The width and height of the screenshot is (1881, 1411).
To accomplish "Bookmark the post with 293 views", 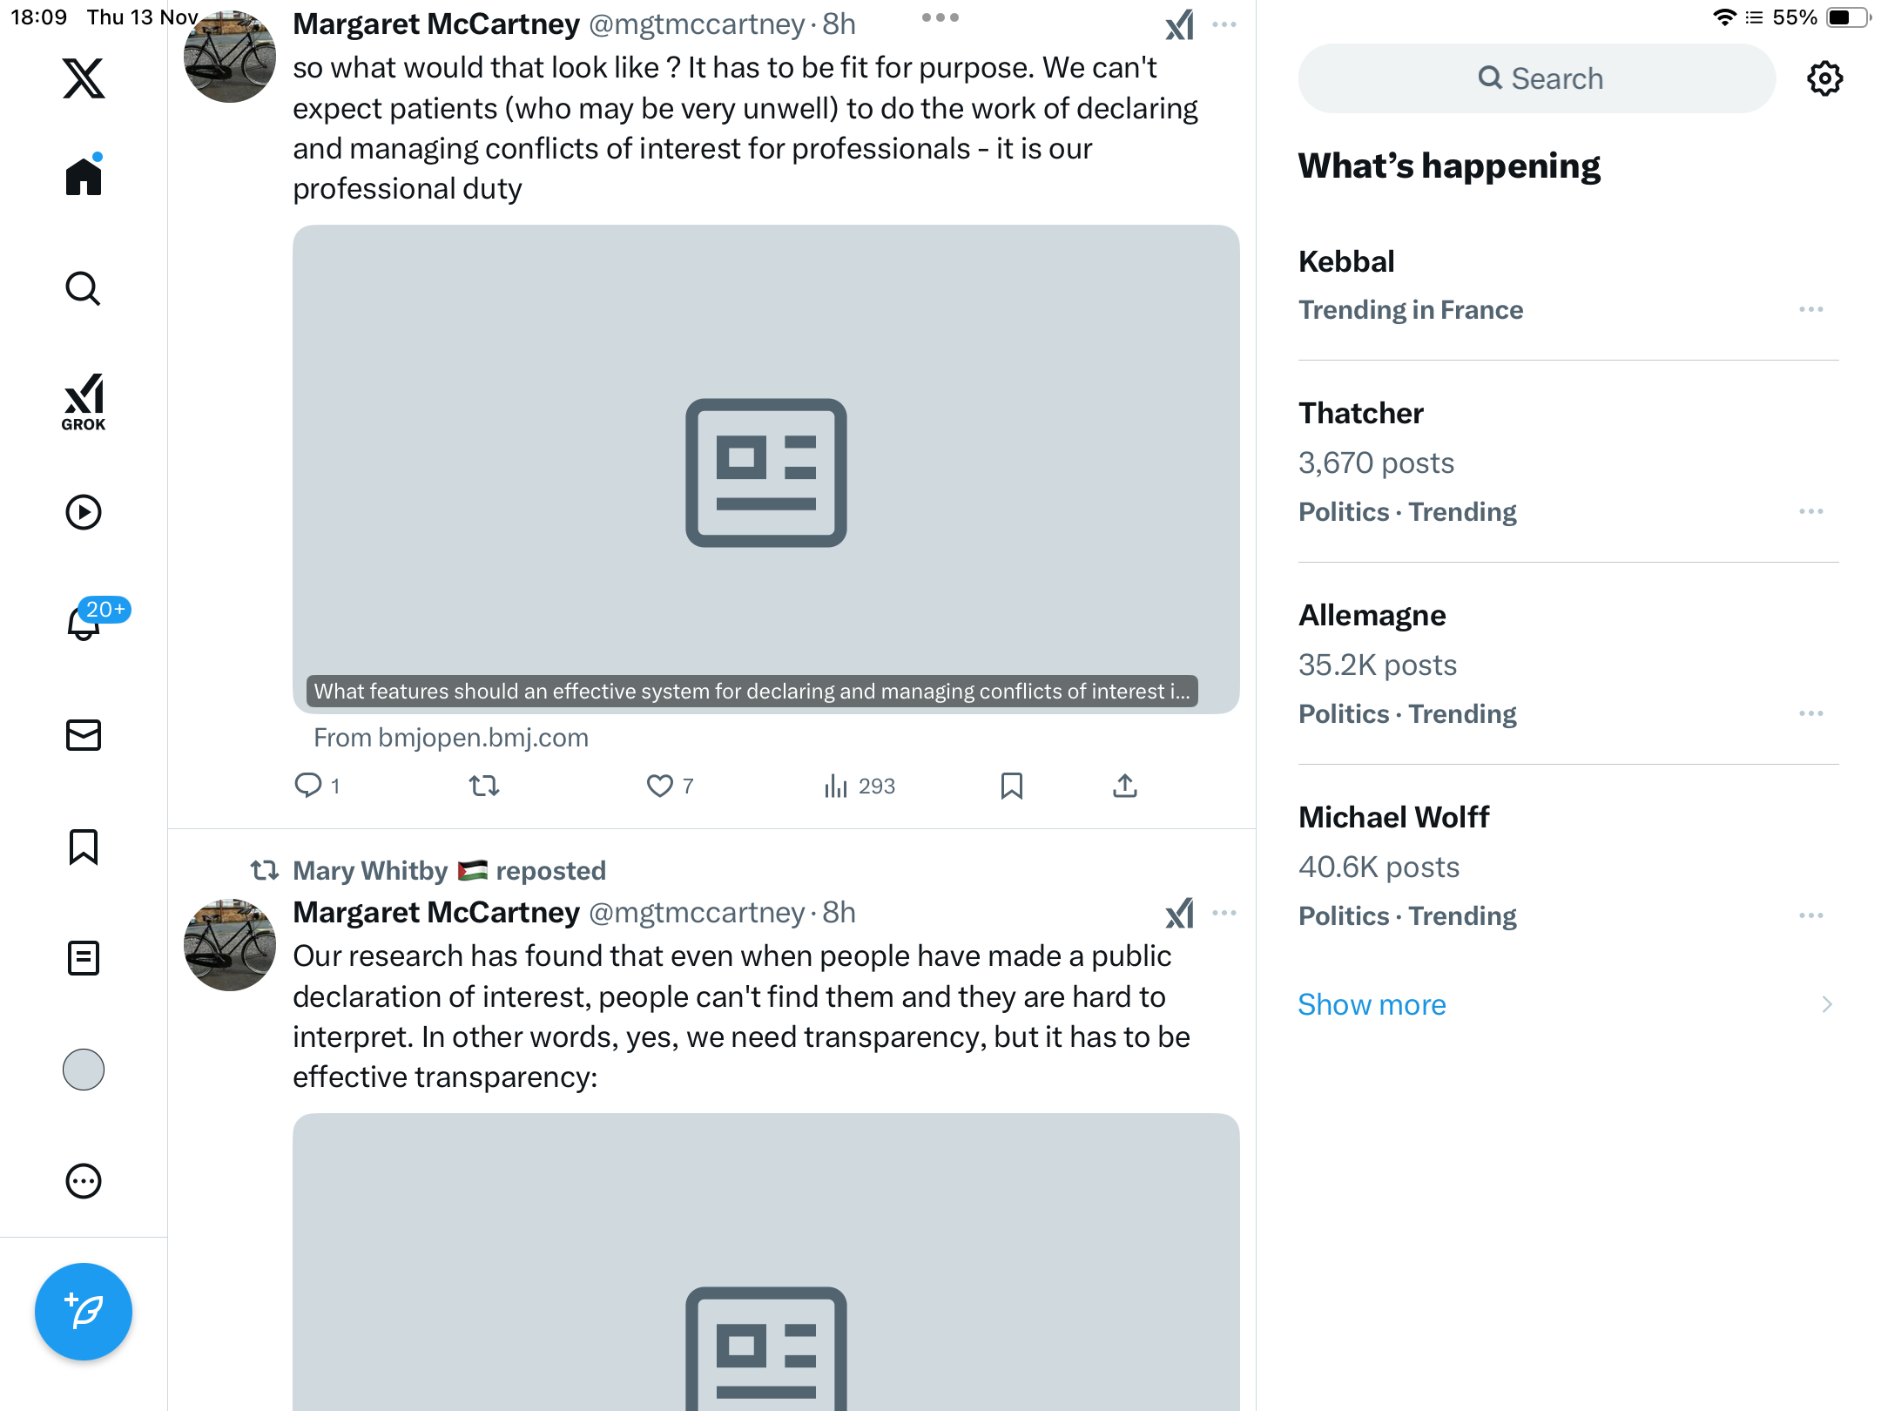I will [1011, 786].
